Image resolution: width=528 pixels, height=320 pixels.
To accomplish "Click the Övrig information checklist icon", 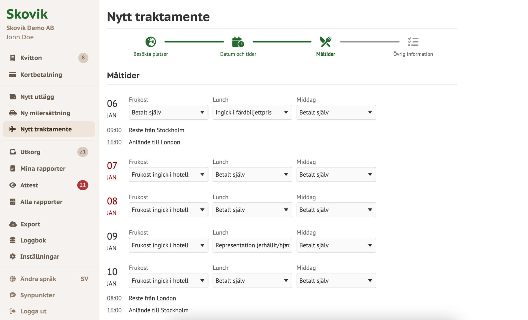I will click(x=413, y=42).
